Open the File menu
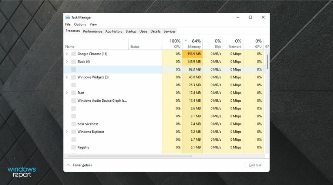333x185 pixels. click(x=68, y=24)
